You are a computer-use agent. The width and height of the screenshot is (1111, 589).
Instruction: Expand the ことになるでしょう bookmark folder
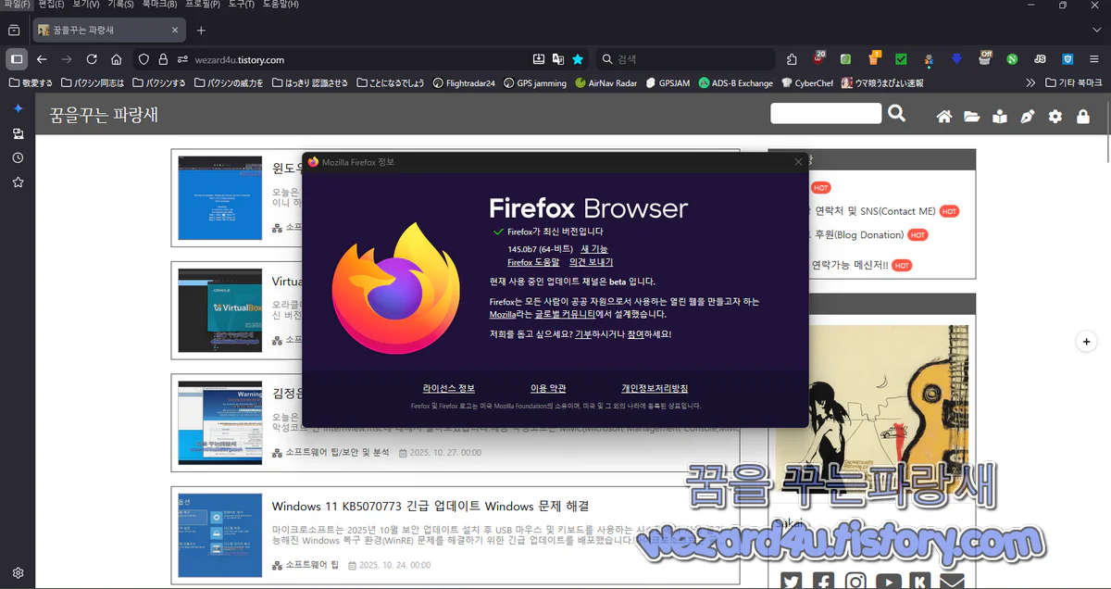pyautogui.click(x=392, y=82)
